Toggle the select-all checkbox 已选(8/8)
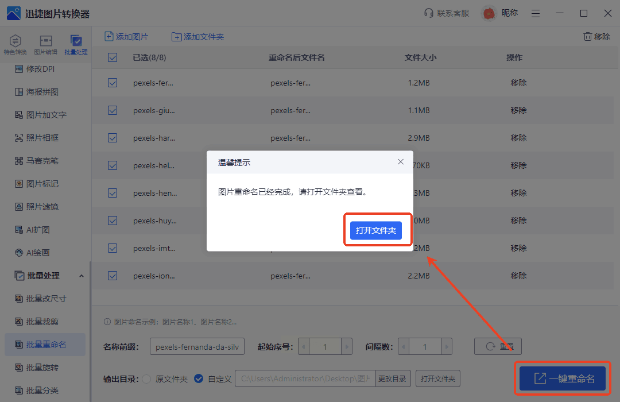The height and width of the screenshot is (402, 620). (x=113, y=57)
